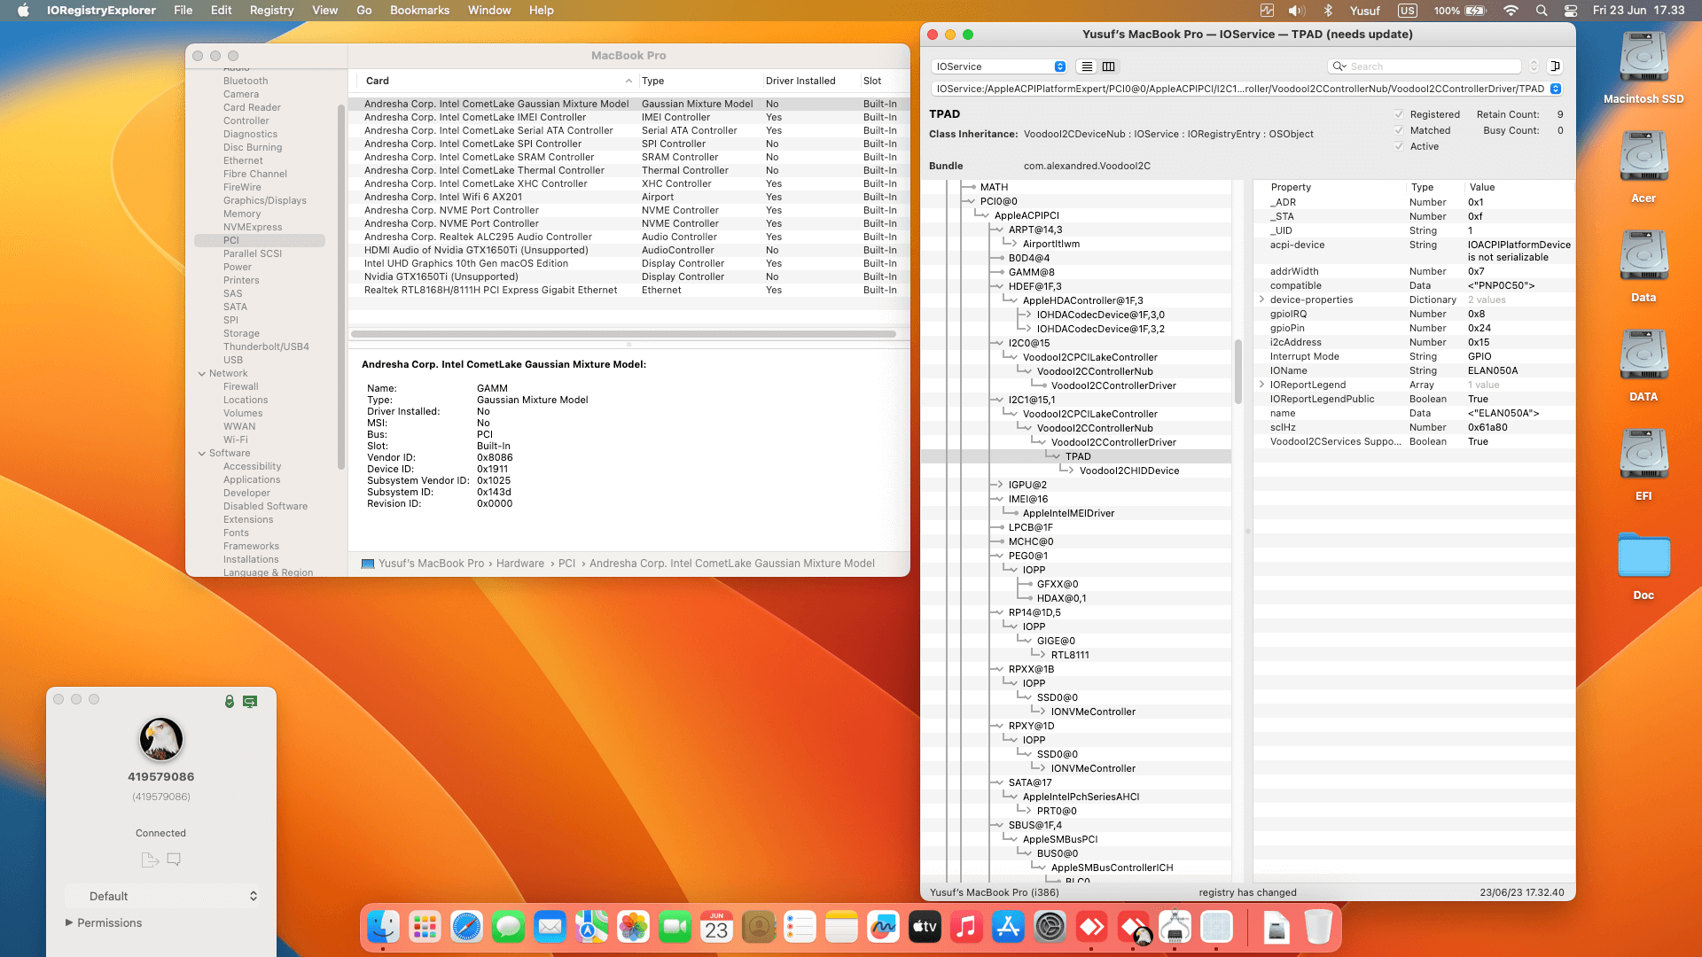Click Hardware in the System Information path bar

(x=520, y=564)
